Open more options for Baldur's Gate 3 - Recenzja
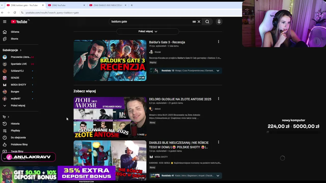The image size is (326, 183). click(219, 42)
